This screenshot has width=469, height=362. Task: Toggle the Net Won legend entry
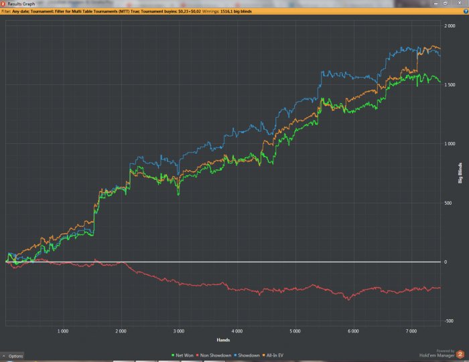tap(182, 355)
